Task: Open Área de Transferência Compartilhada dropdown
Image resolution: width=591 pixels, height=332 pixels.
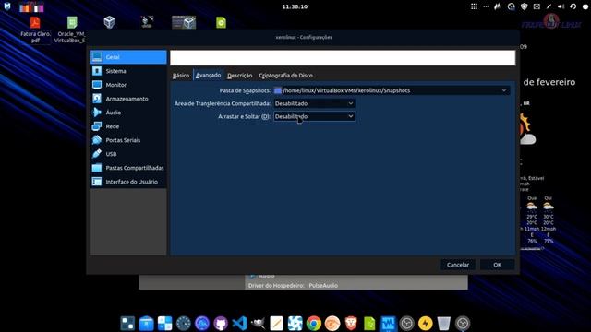Action: tap(314, 103)
